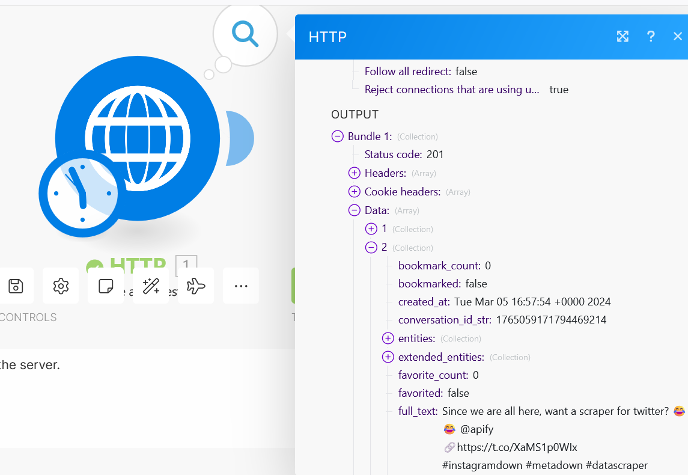Expand collection item 1
This screenshot has height=475, width=688.
pos(371,228)
